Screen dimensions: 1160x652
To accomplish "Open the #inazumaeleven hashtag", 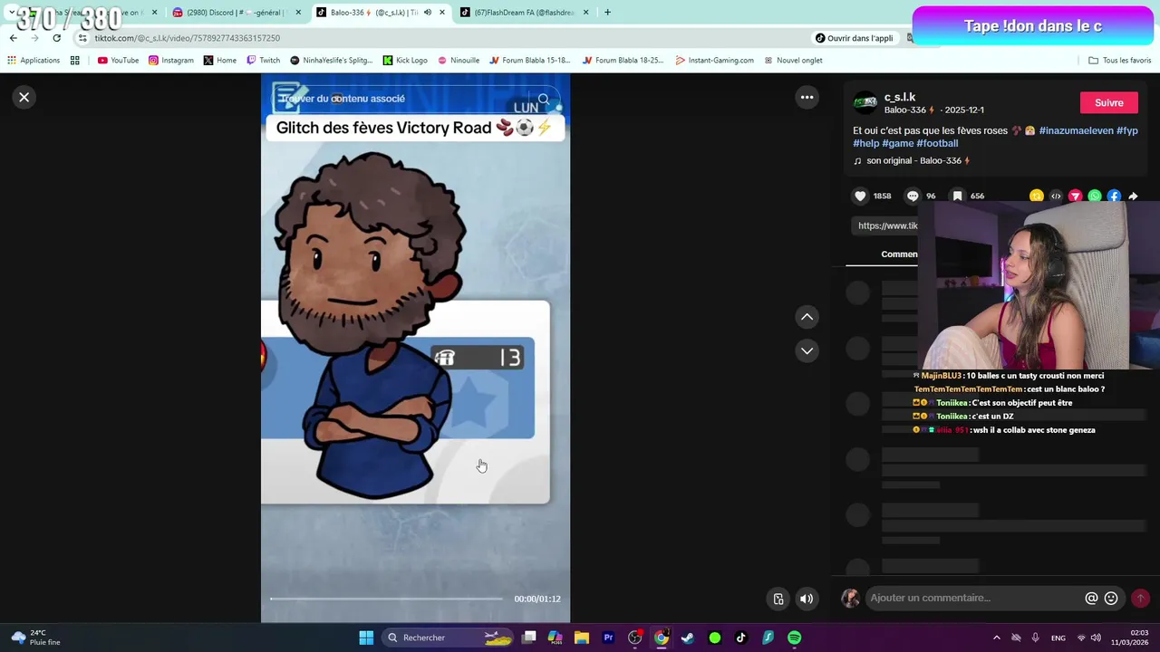I will pyautogui.click(x=1076, y=130).
